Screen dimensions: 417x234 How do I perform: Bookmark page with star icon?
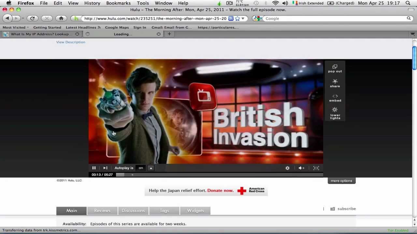[x=237, y=19]
